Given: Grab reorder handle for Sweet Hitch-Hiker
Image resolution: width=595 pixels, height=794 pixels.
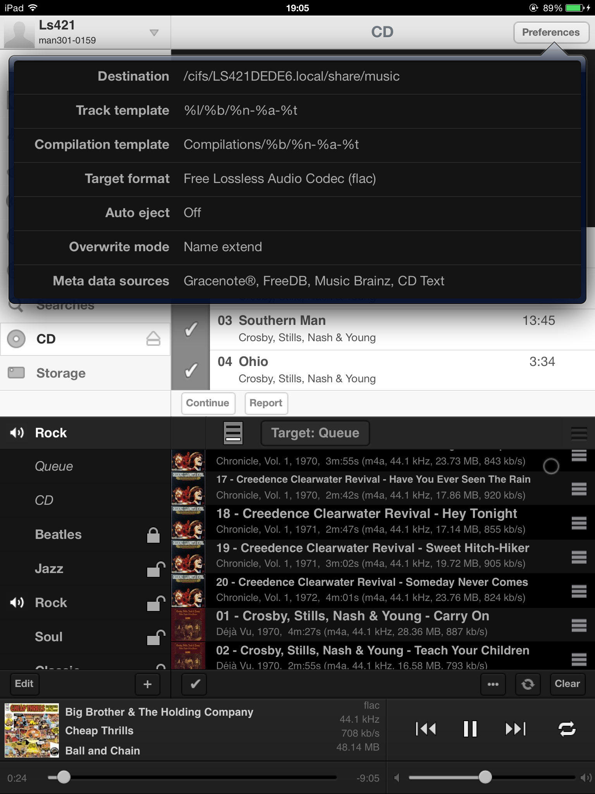Looking at the screenshot, I should point(579,557).
